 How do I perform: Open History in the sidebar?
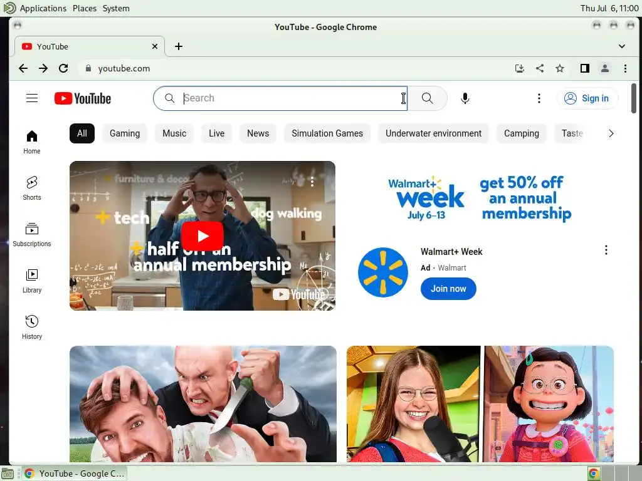tap(32, 327)
